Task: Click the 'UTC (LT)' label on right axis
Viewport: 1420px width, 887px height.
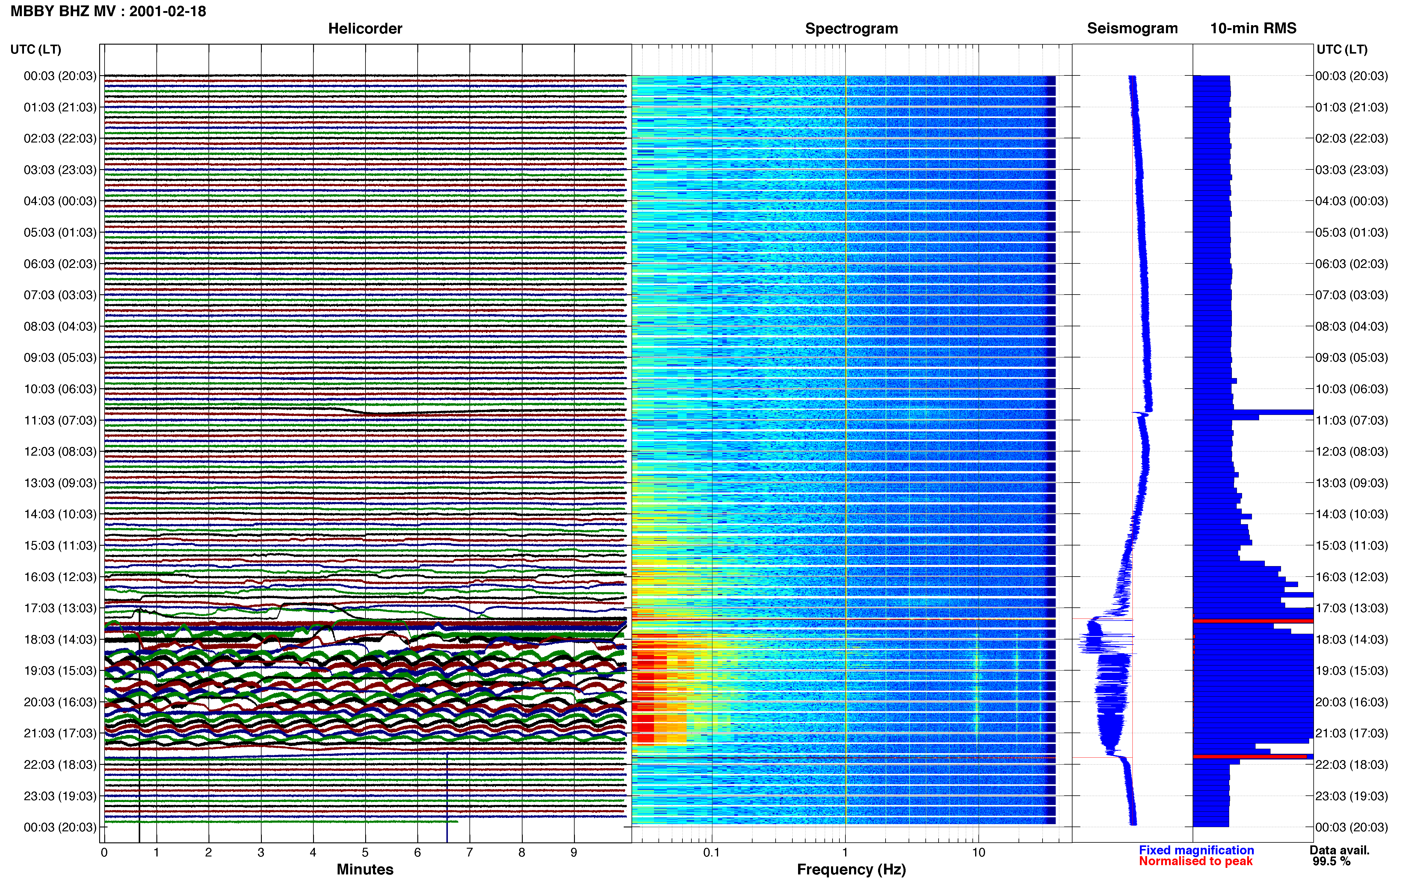Action: point(1342,49)
